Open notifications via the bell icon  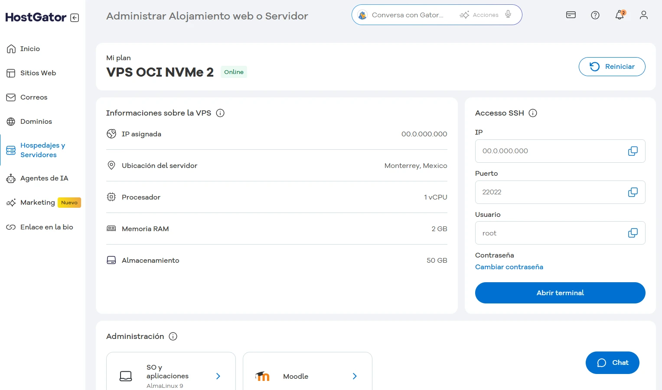pyautogui.click(x=620, y=15)
